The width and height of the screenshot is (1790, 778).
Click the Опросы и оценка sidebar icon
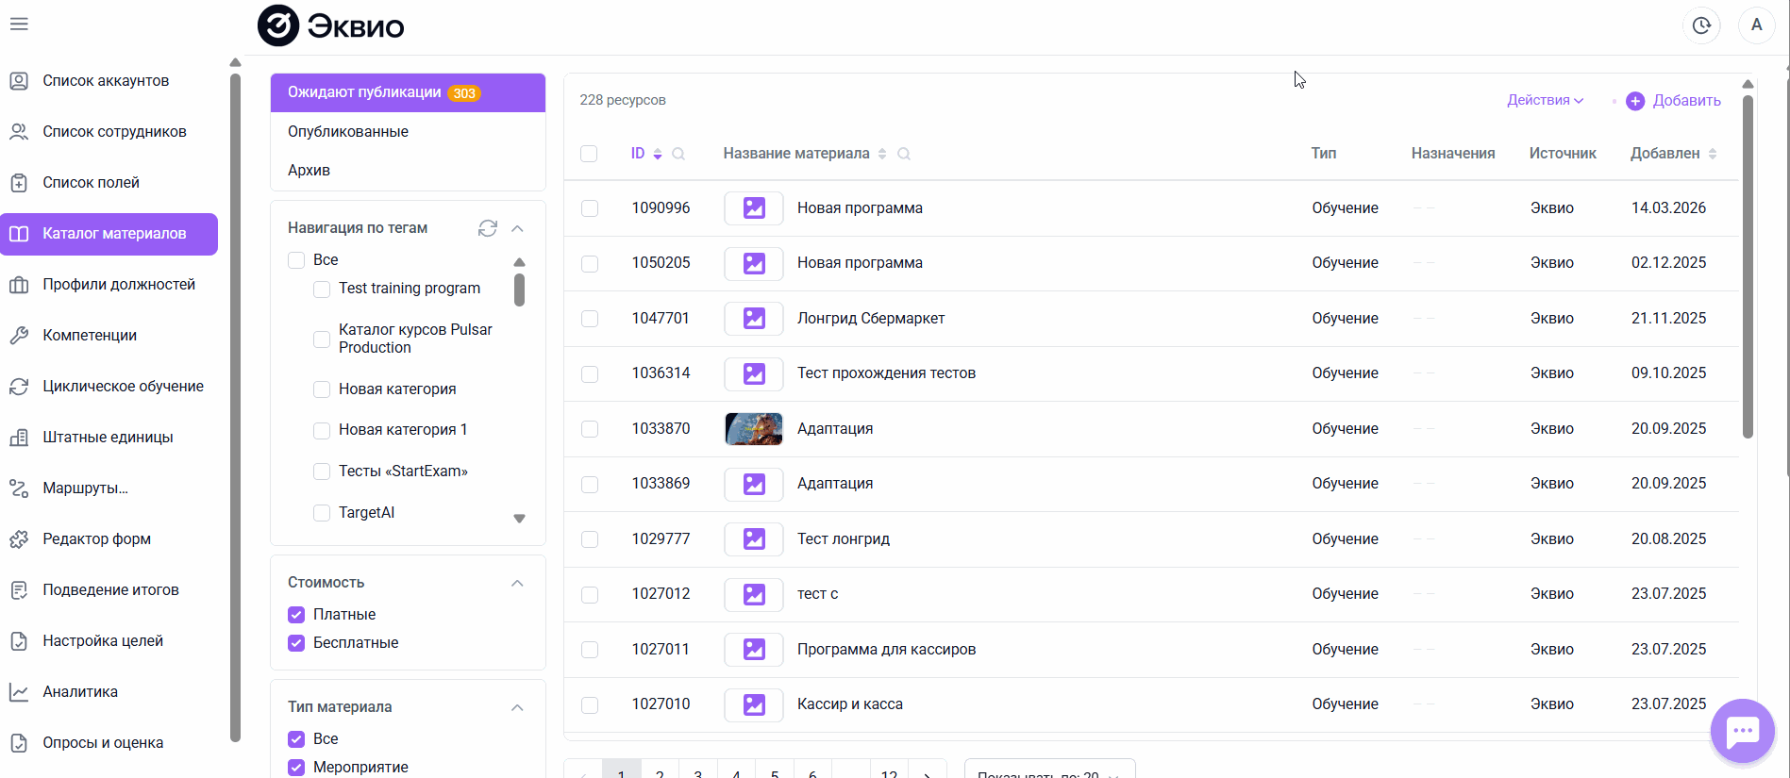coord(19,743)
